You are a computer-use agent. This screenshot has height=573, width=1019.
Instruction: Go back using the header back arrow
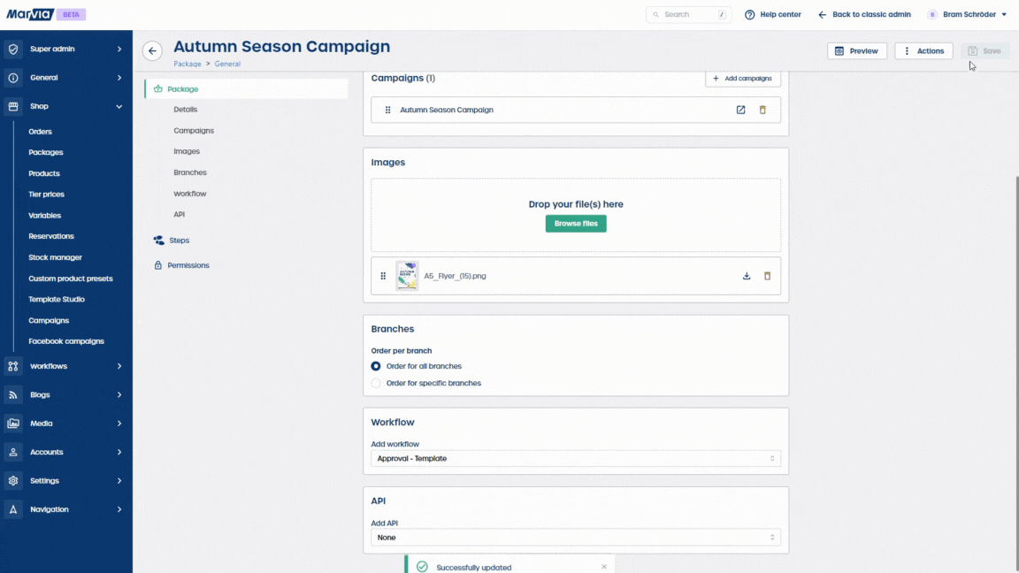click(152, 50)
